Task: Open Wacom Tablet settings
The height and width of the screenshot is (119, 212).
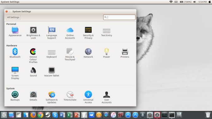Action: pyautogui.click(x=51, y=72)
